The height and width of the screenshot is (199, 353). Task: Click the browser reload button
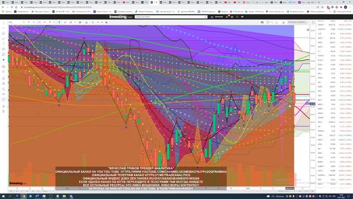tap(12, 7)
